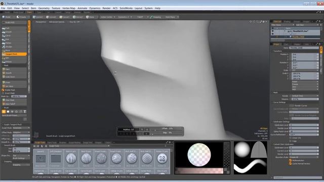Toggle the Enable Mask checkbox
The image size is (324, 182).
tap(3, 90)
